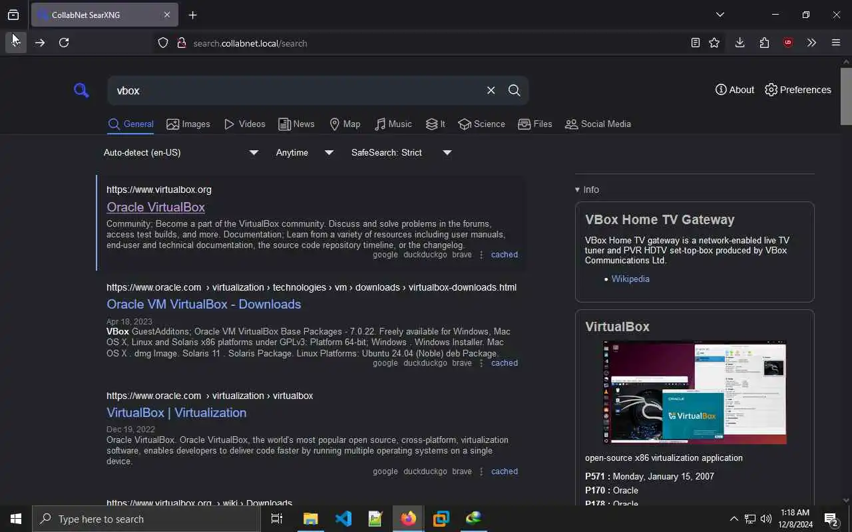Screen dimensions: 852x532
Task: Go forward in browser history
Action: point(40,43)
